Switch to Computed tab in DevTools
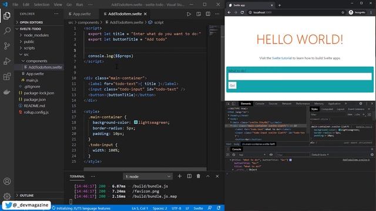 [x=327, y=109]
